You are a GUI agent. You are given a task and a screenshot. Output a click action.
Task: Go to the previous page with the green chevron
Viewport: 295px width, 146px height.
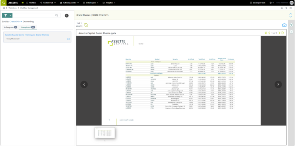point(269,33)
